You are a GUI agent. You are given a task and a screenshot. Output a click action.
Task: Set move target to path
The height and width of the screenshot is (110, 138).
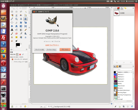coord(23,54)
